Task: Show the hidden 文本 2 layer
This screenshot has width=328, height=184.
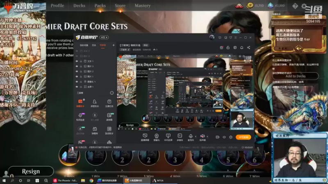Action: pos(77,51)
